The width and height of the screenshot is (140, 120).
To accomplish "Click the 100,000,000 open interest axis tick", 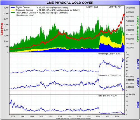I will [130, 8].
